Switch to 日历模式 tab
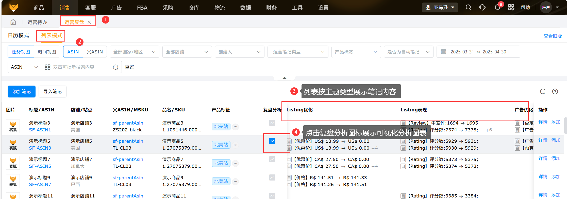Viewport: 567px width, 199px height. click(x=19, y=35)
